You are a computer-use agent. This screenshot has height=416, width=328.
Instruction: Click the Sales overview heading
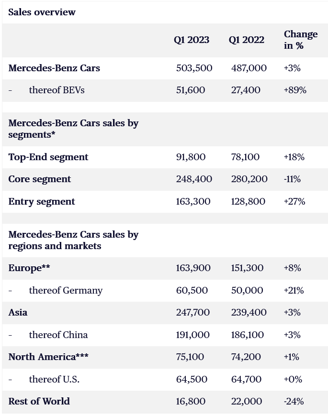point(42,12)
